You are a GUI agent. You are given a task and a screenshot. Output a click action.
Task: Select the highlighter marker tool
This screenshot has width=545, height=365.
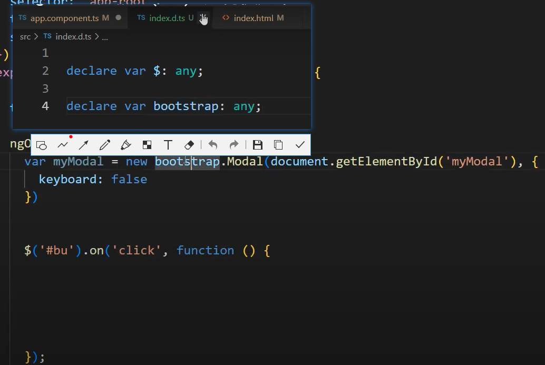pyautogui.click(x=125, y=145)
